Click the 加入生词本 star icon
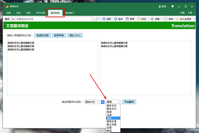Viewport: 199px width, 133px height. click(177, 19)
